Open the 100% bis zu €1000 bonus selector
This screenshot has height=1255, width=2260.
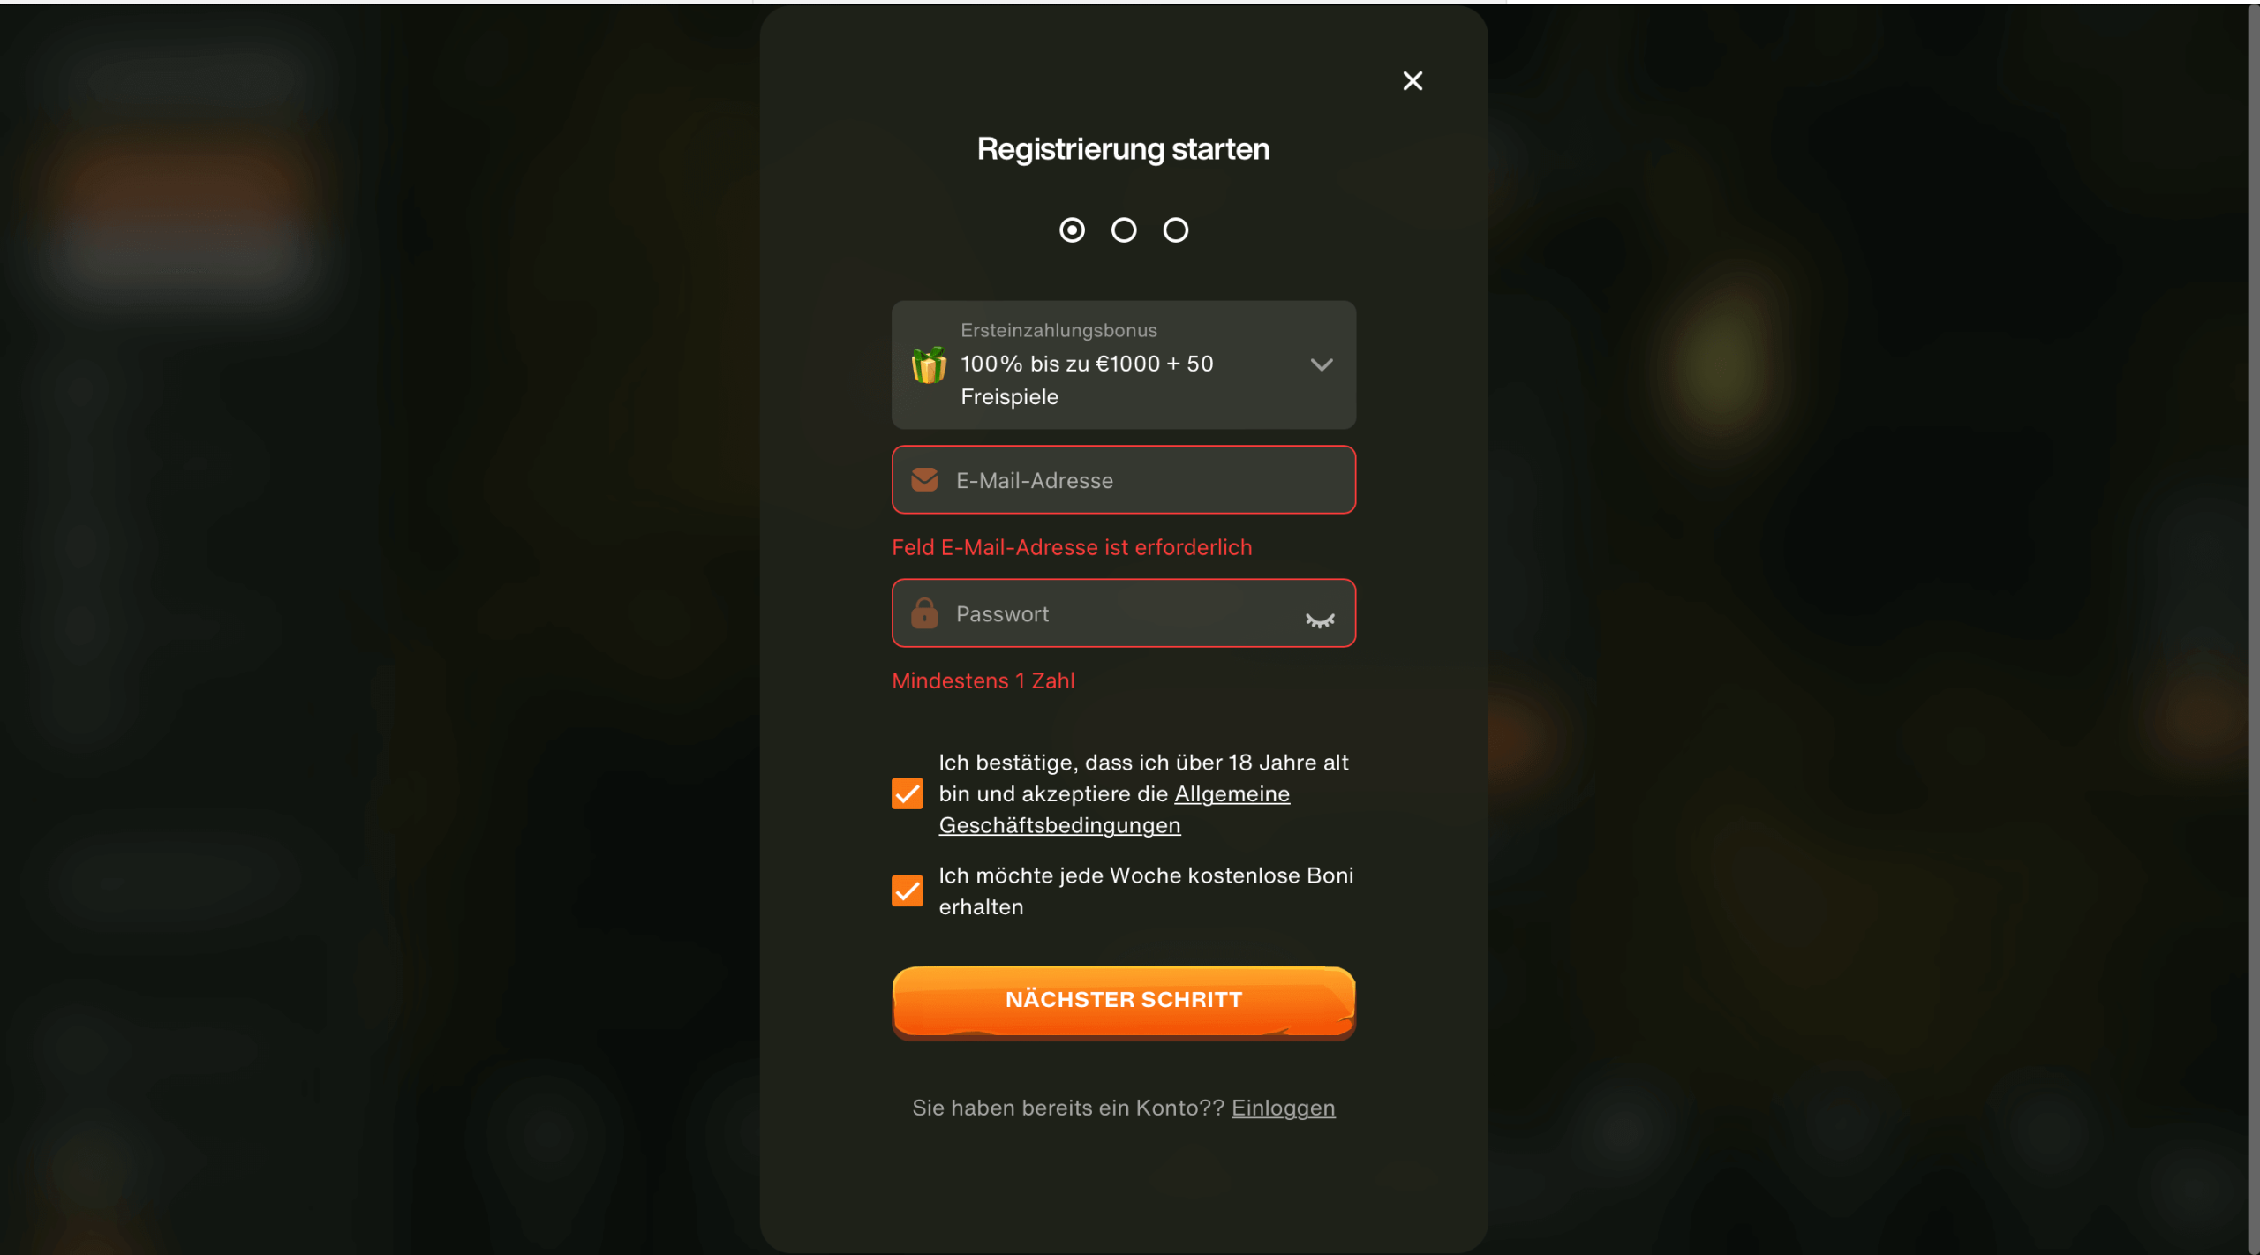click(x=1124, y=364)
